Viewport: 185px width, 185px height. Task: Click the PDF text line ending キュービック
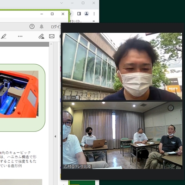click(x=15, y=153)
